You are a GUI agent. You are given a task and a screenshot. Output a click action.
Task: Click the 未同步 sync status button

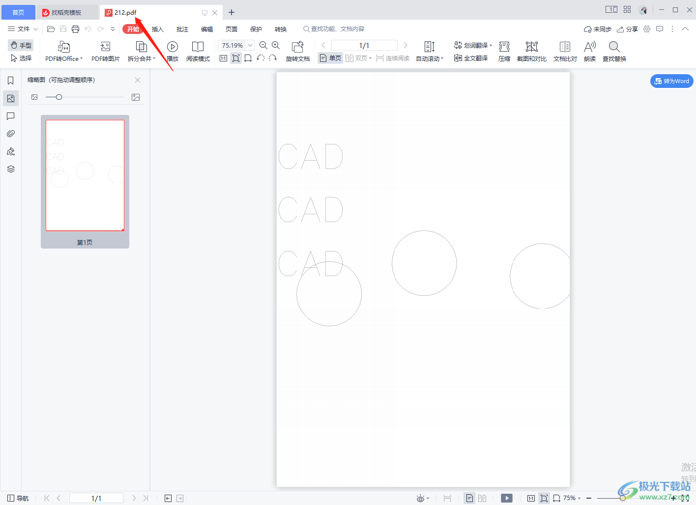pos(597,29)
